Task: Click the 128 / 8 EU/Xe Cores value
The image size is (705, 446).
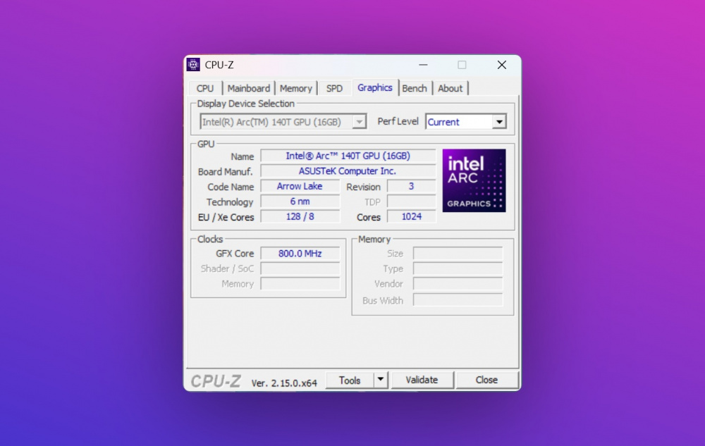Action: point(300,217)
